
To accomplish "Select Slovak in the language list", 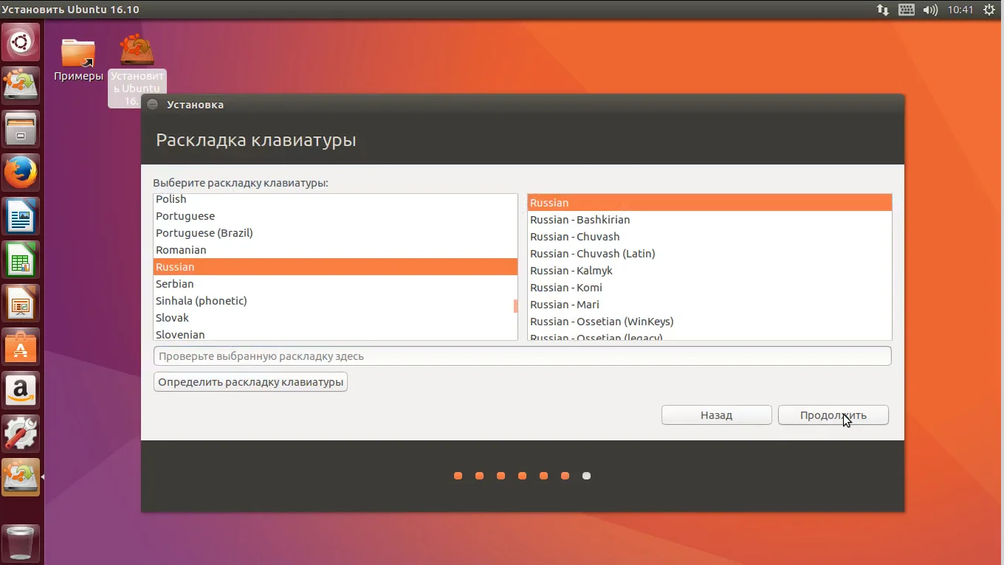I will (x=335, y=318).
